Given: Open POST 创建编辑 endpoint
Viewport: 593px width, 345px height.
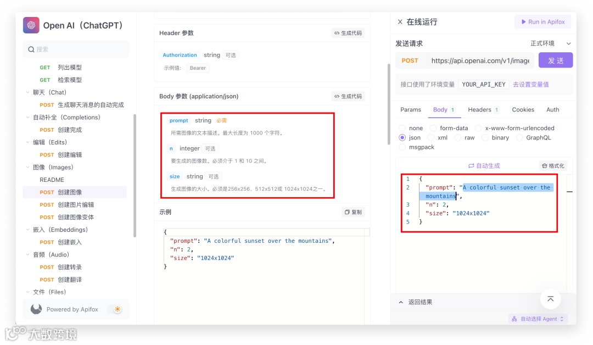Looking at the screenshot, I should (75, 155).
